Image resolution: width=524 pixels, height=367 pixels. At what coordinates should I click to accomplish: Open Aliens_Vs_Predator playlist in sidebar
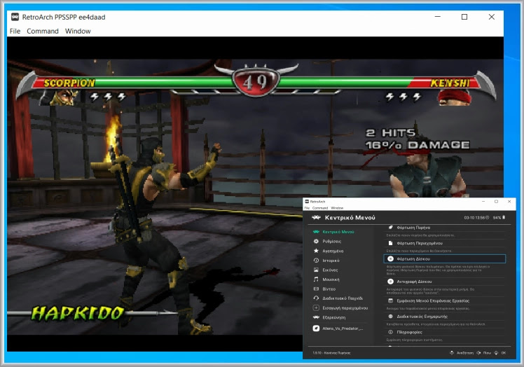coord(338,328)
